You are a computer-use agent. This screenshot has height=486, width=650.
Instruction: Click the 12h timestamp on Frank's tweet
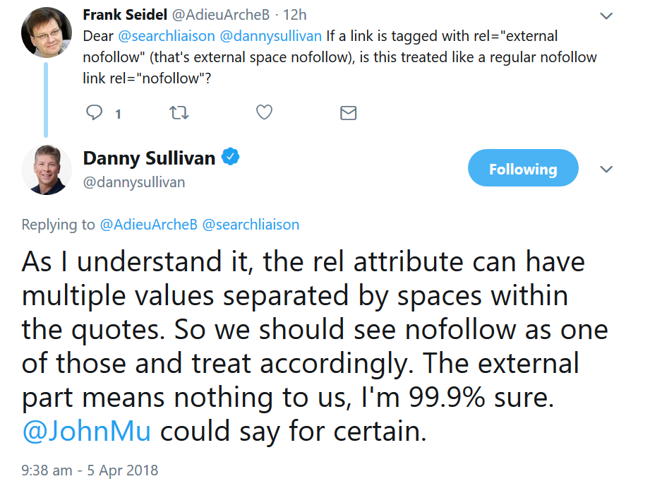(295, 14)
